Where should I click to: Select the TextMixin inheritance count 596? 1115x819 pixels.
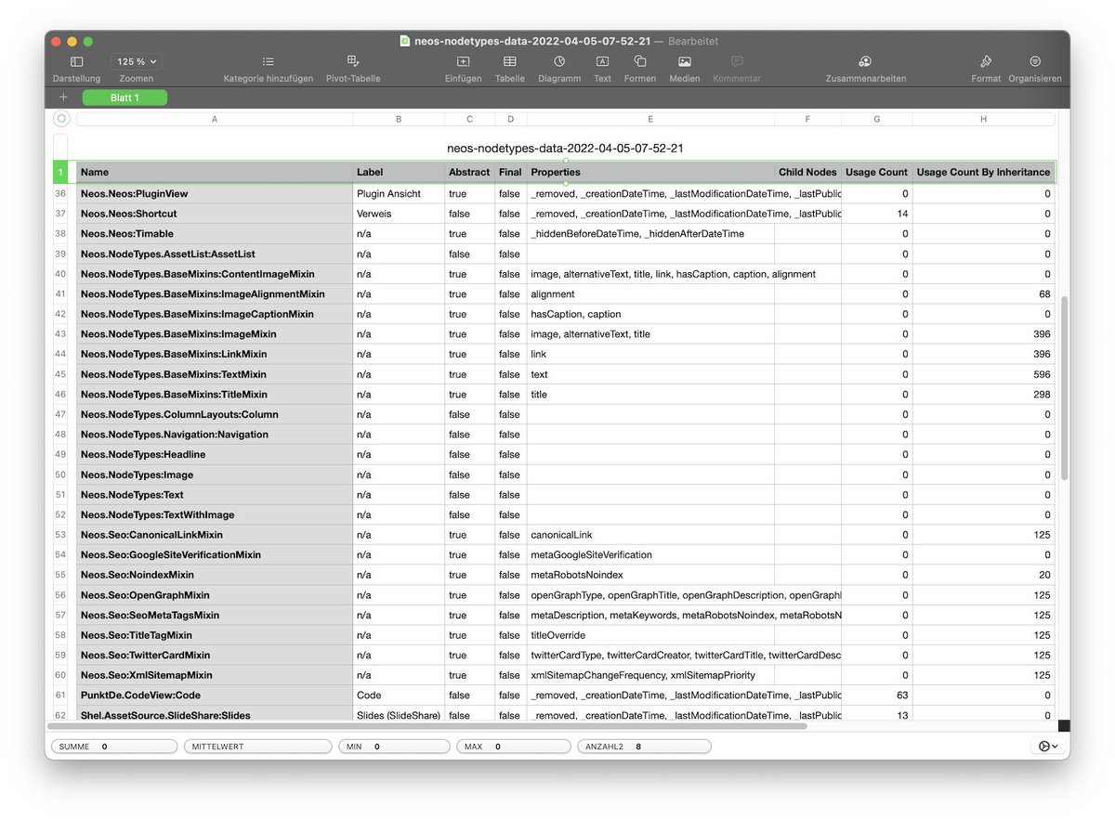tap(983, 374)
